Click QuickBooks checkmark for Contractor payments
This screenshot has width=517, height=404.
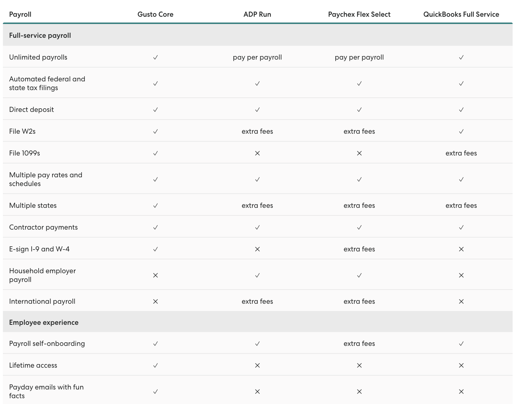pos(461,227)
